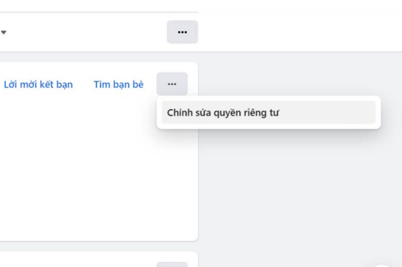Click the small downward caret at top left

pyautogui.click(x=3, y=33)
